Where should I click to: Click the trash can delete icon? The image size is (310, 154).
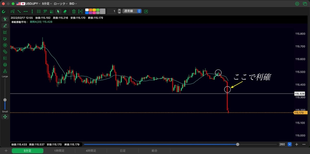74,11
